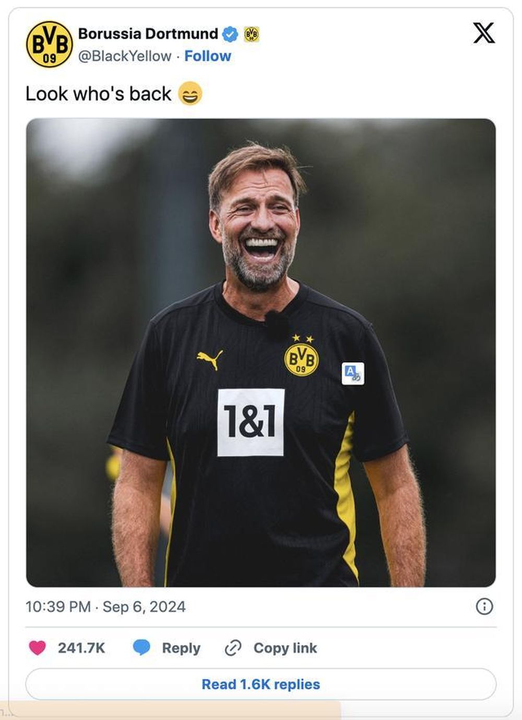Click the timestamp Sep 6, 2024
The width and height of the screenshot is (522, 720).
145,607
